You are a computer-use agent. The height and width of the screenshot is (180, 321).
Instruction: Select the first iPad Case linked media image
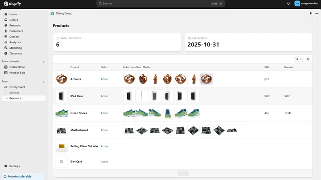tap(129, 96)
